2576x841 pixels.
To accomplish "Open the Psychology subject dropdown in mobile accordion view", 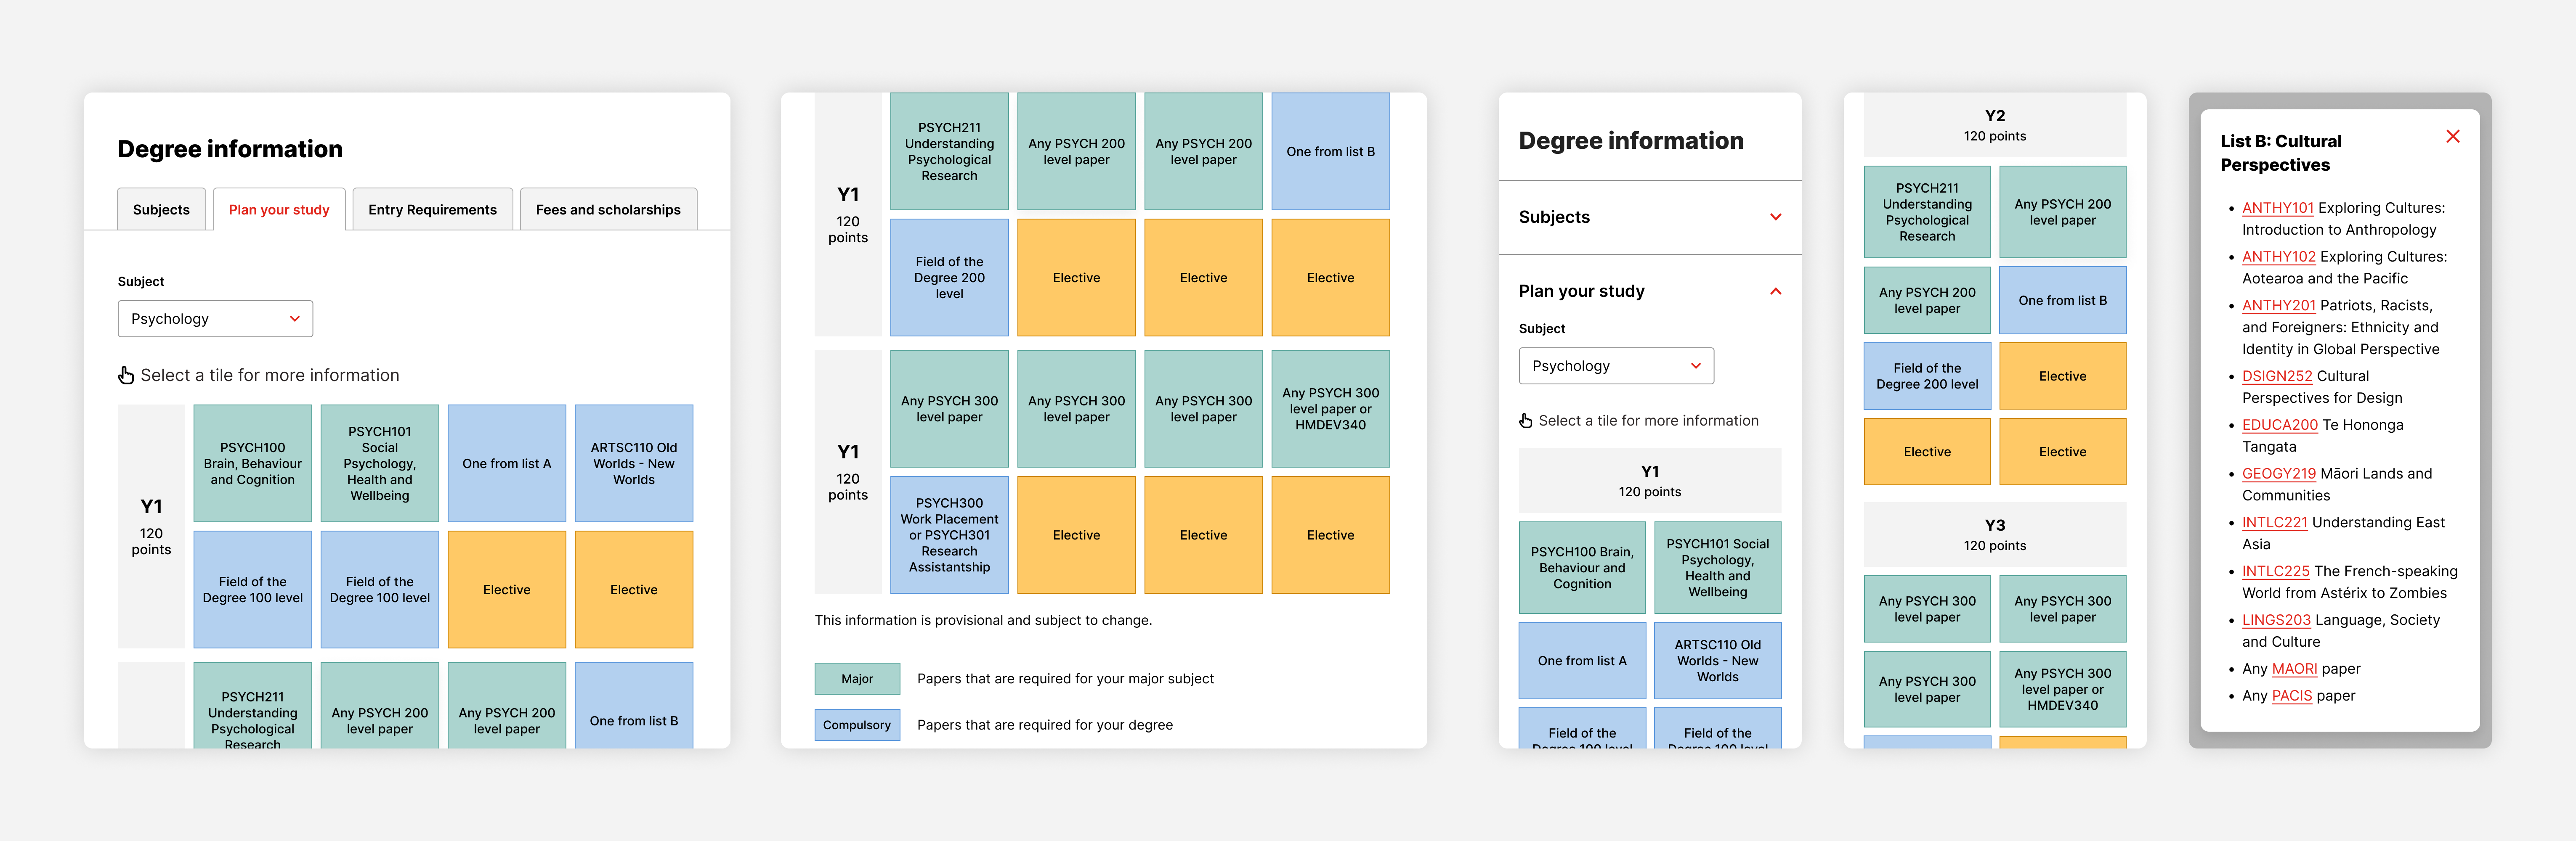I will [x=1616, y=365].
